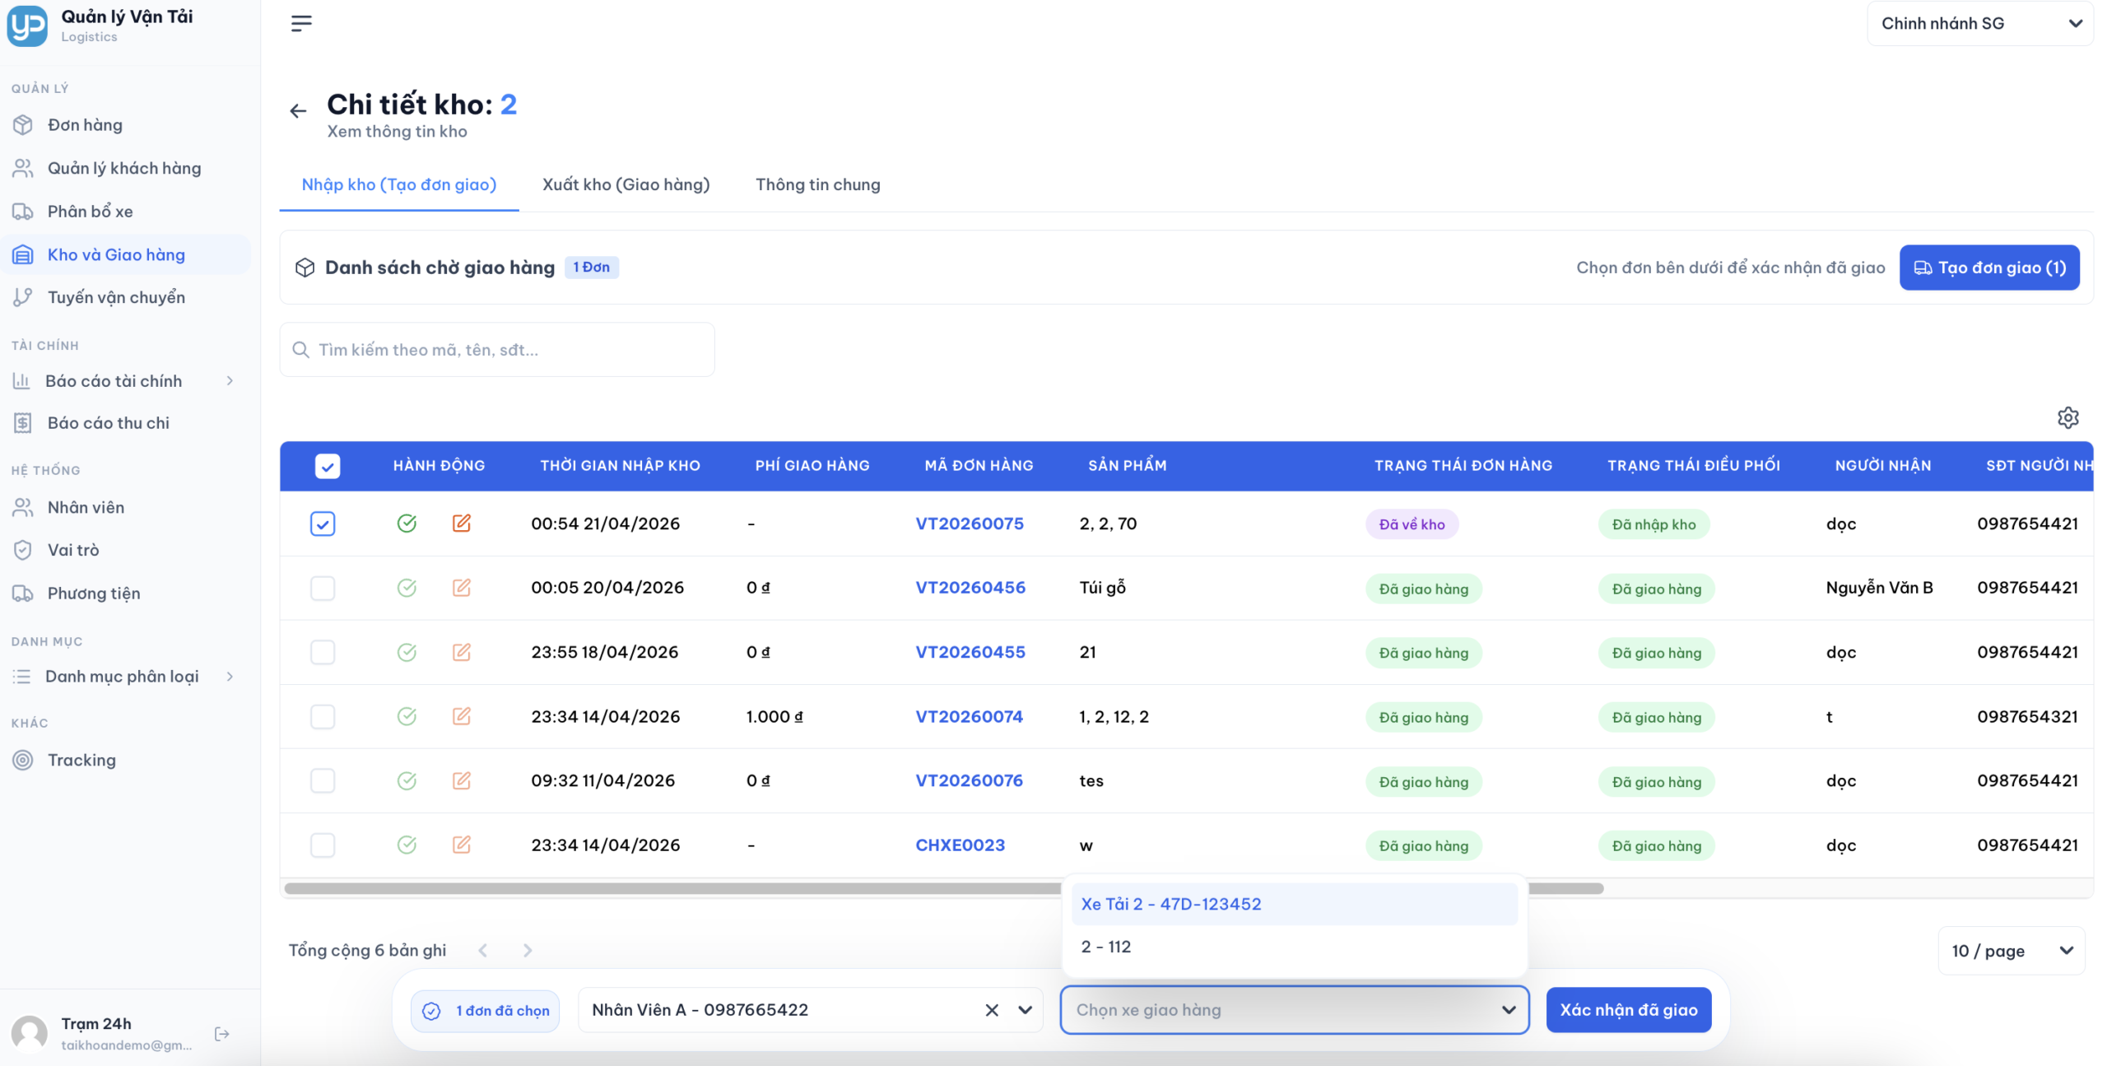
Task: Clear selected employee with the X icon
Action: [992, 1010]
